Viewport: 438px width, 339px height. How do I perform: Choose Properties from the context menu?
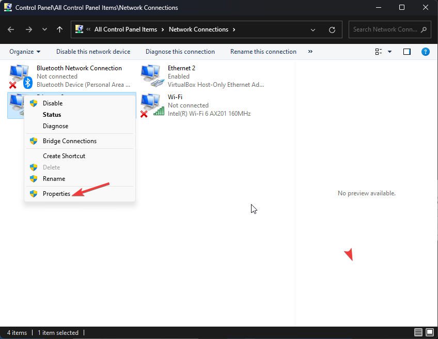click(x=56, y=194)
